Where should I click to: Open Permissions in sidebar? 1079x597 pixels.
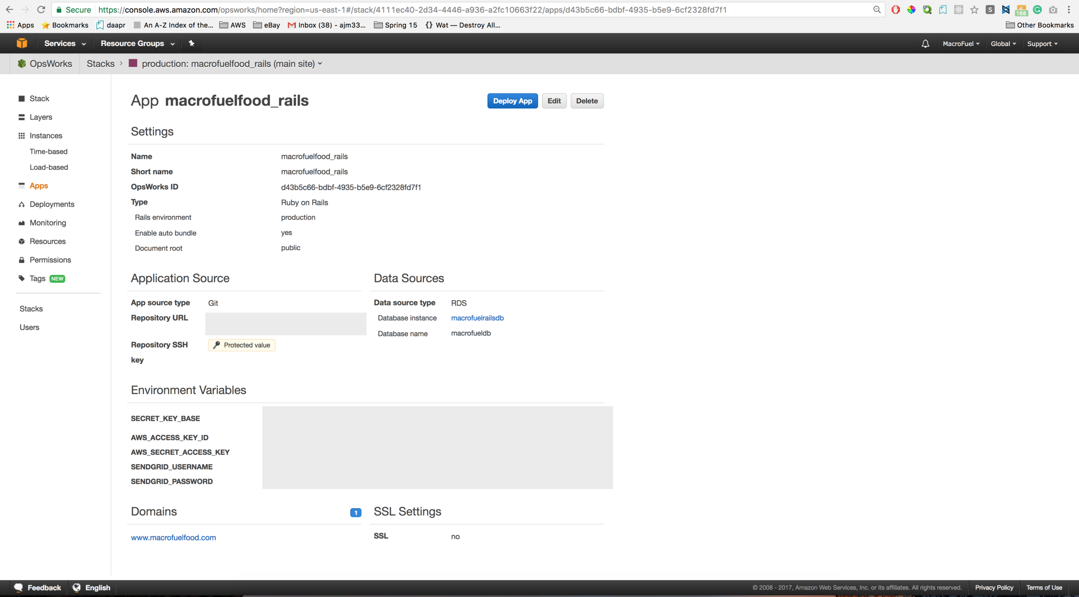point(50,260)
